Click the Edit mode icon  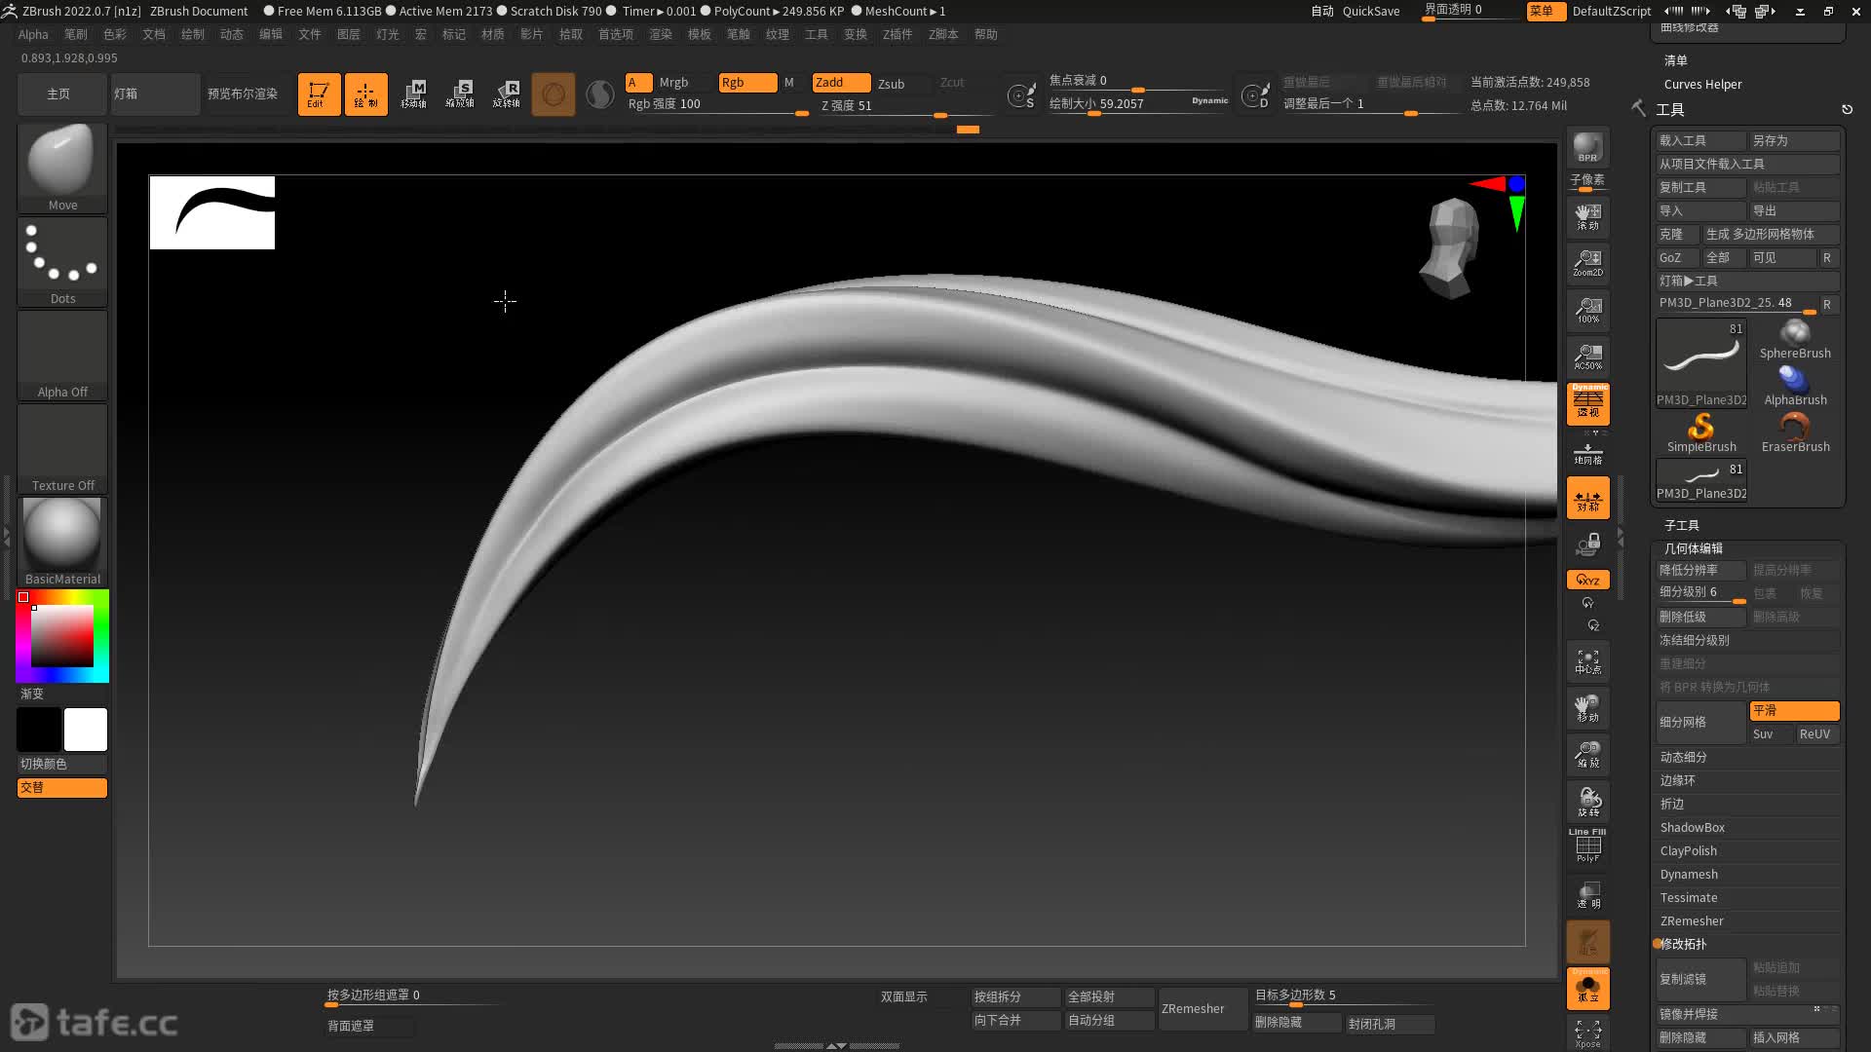coord(319,94)
